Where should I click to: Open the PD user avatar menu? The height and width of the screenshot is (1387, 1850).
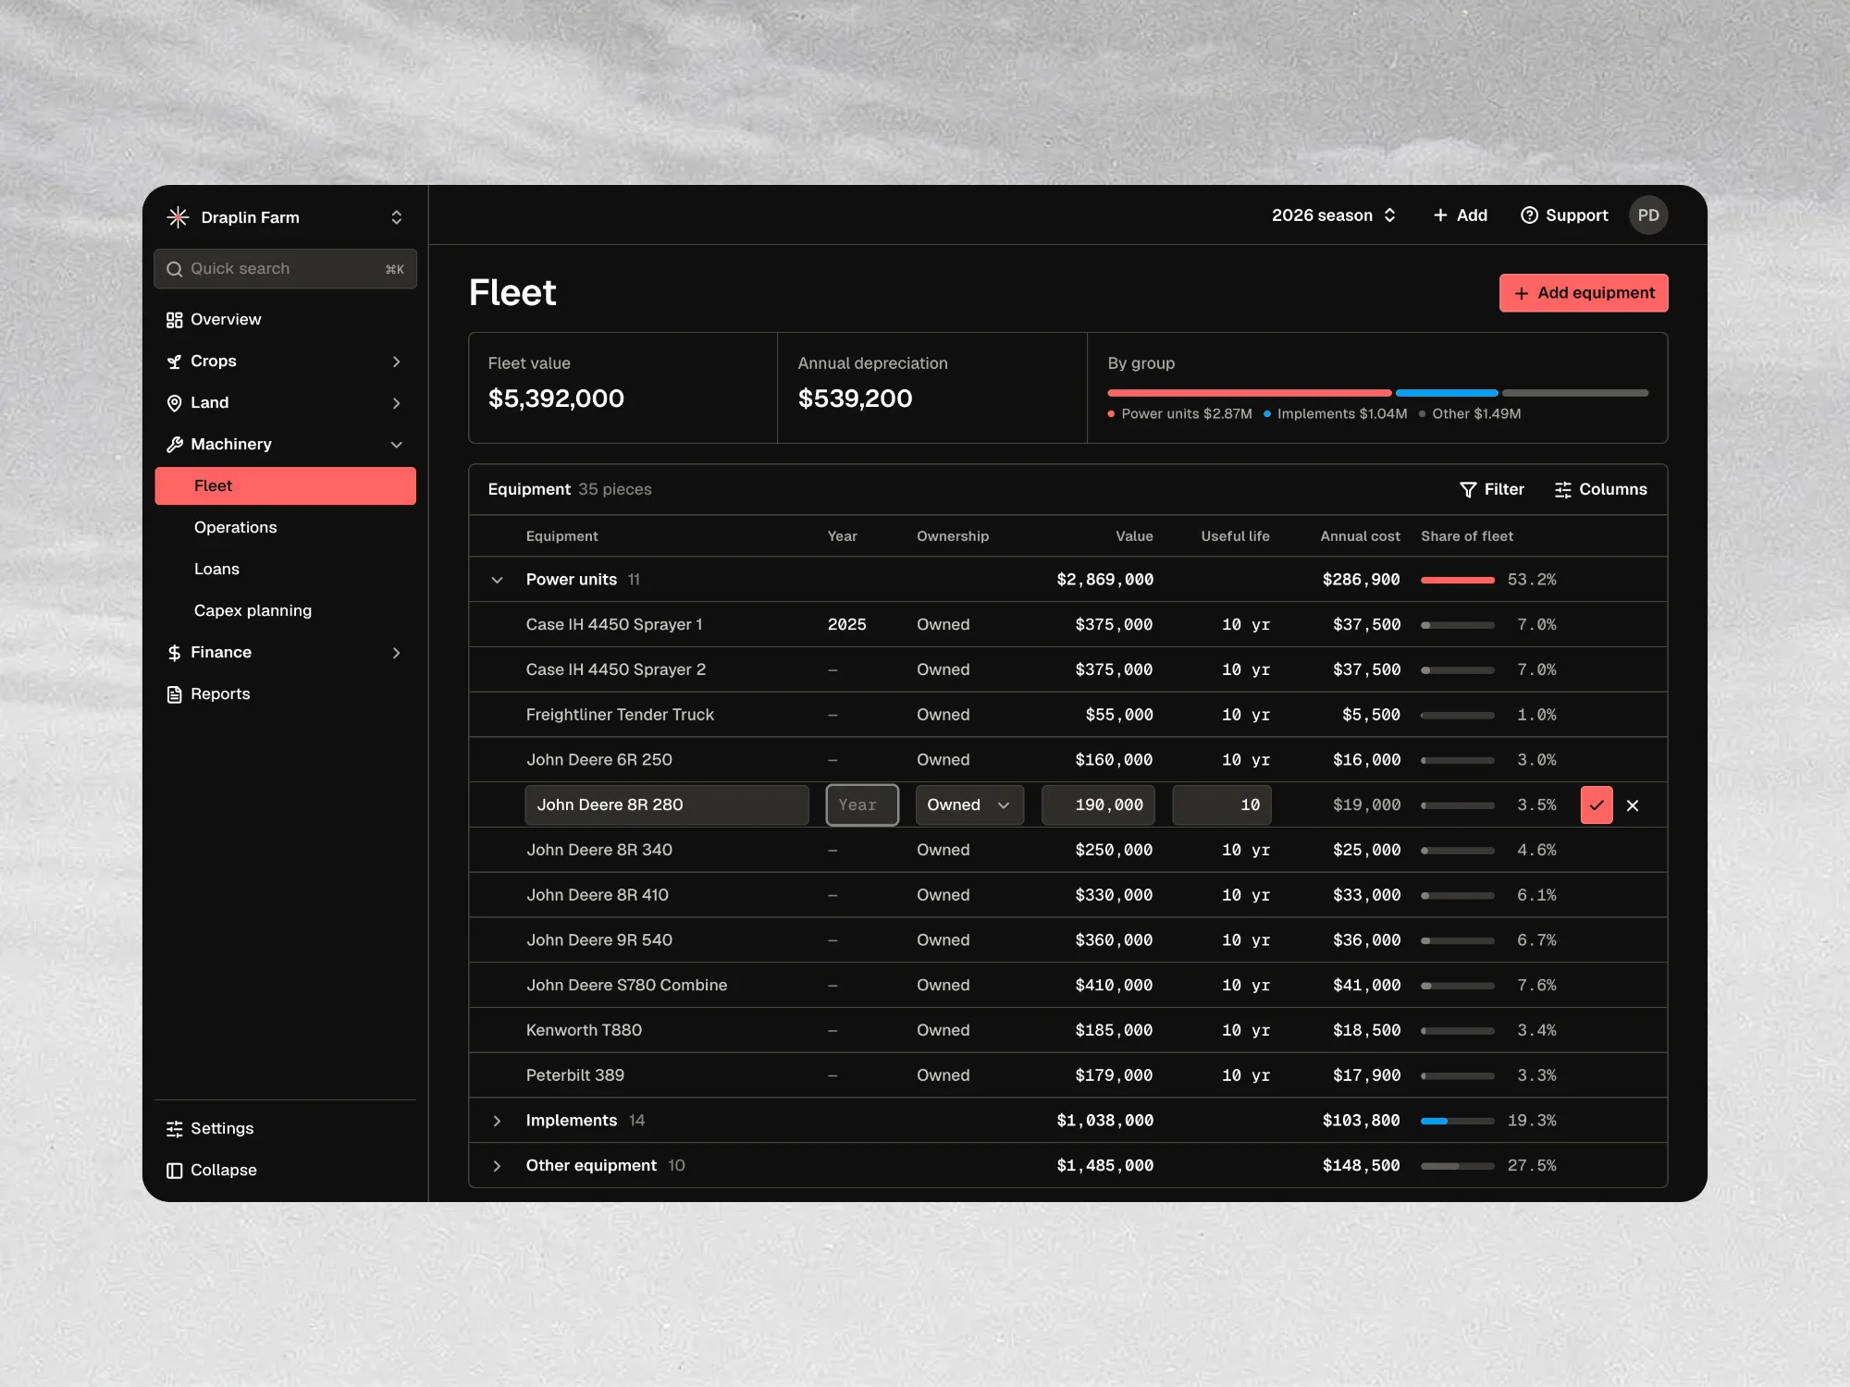(x=1648, y=215)
